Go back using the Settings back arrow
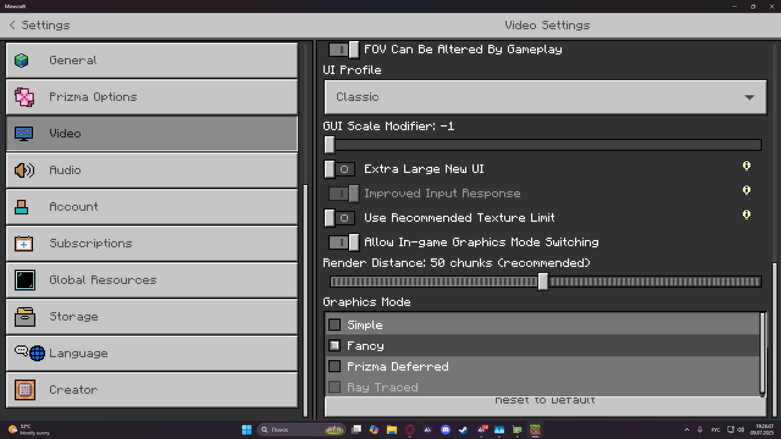 (x=12, y=25)
